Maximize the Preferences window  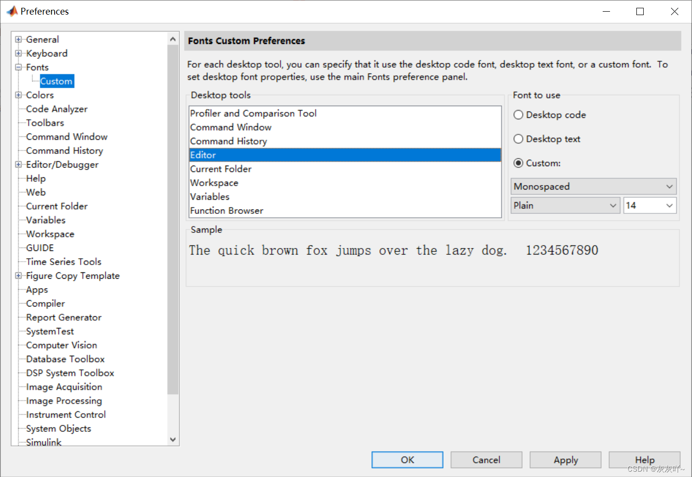tap(640, 11)
